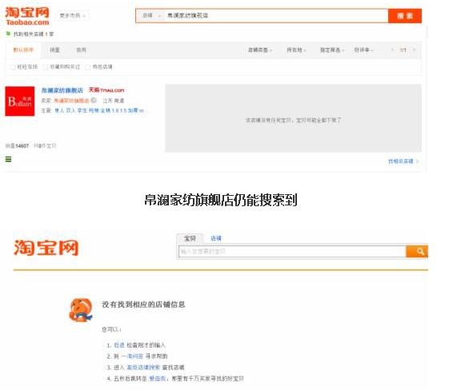Click the 没有找到相应的店铺信息 heading
Image resolution: width=461 pixels, height=390 pixels.
tap(143, 304)
